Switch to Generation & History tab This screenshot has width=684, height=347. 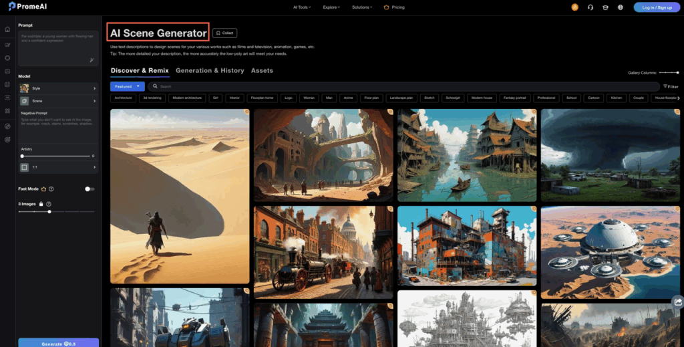210,70
